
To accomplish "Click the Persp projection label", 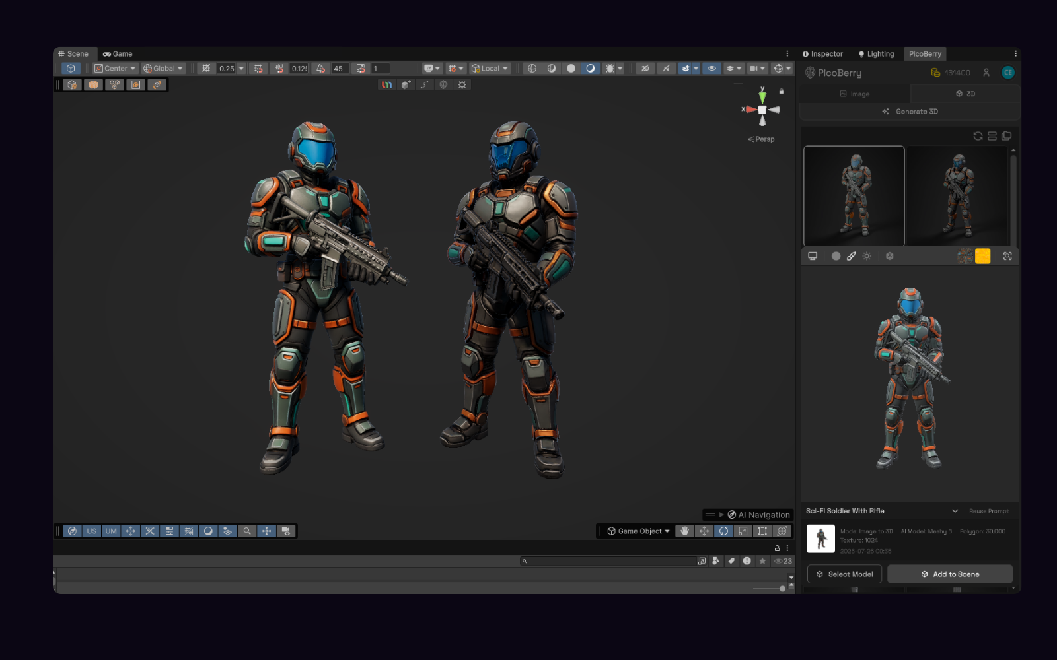I will (x=761, y=139).
